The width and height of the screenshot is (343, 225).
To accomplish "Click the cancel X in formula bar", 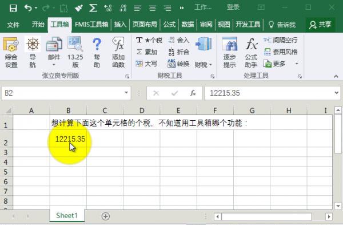I will 156,93.
